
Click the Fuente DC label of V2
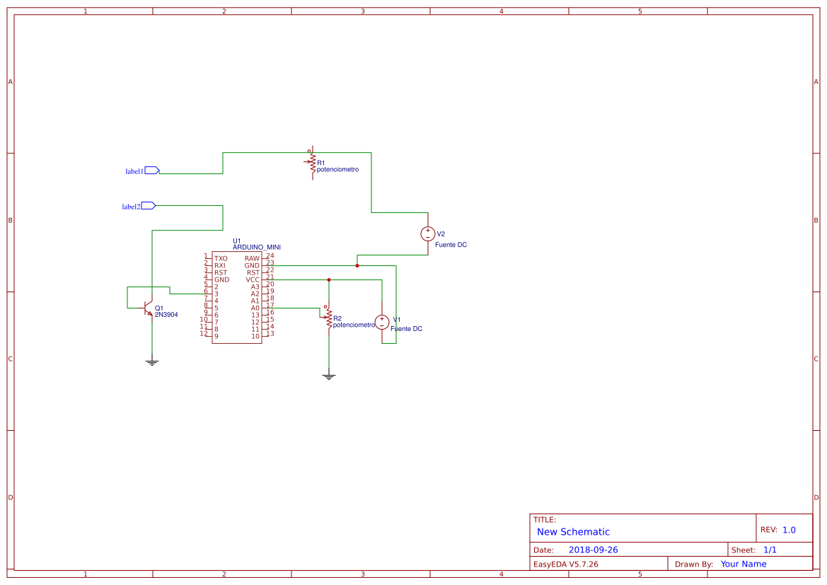pos(451,245)
